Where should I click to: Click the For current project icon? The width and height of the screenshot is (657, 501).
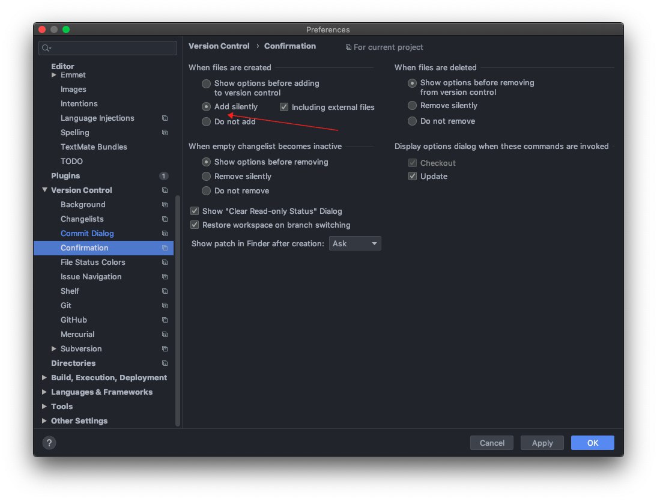pyautogui.click(x=348, y=47)
